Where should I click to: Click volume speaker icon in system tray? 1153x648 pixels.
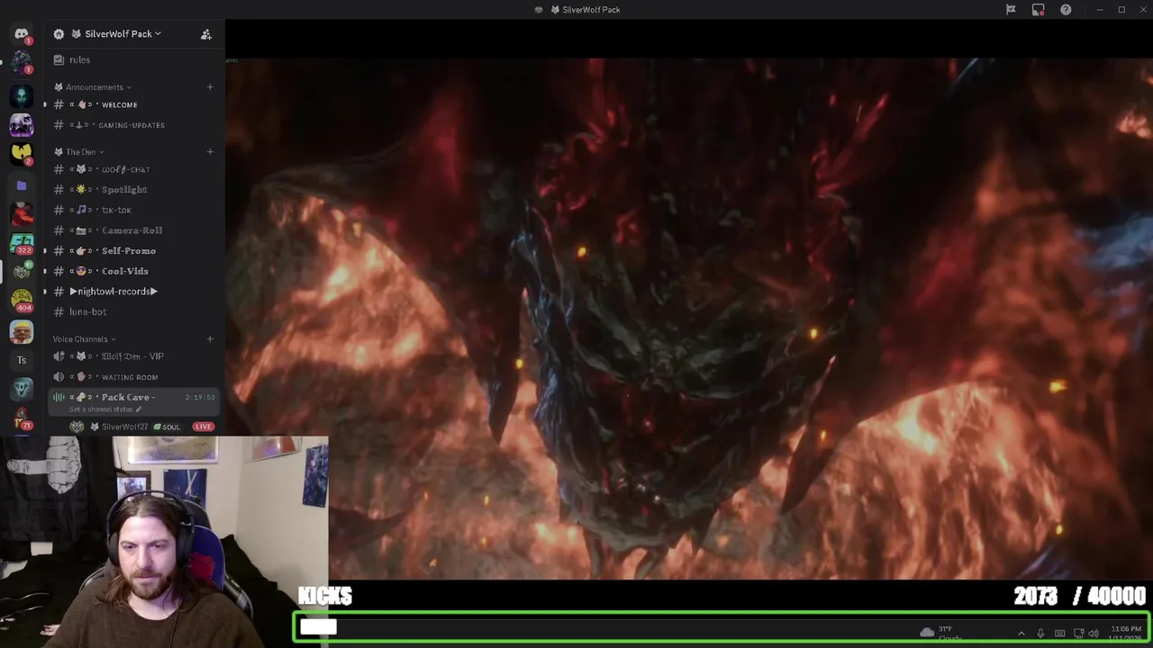pyautogui.click(x=1094, y=634)
